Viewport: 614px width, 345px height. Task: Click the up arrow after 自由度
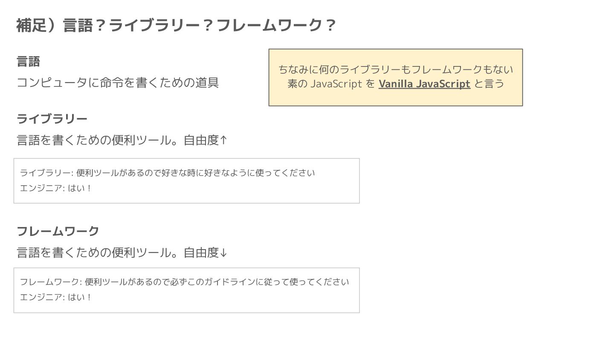coord(223,140)
